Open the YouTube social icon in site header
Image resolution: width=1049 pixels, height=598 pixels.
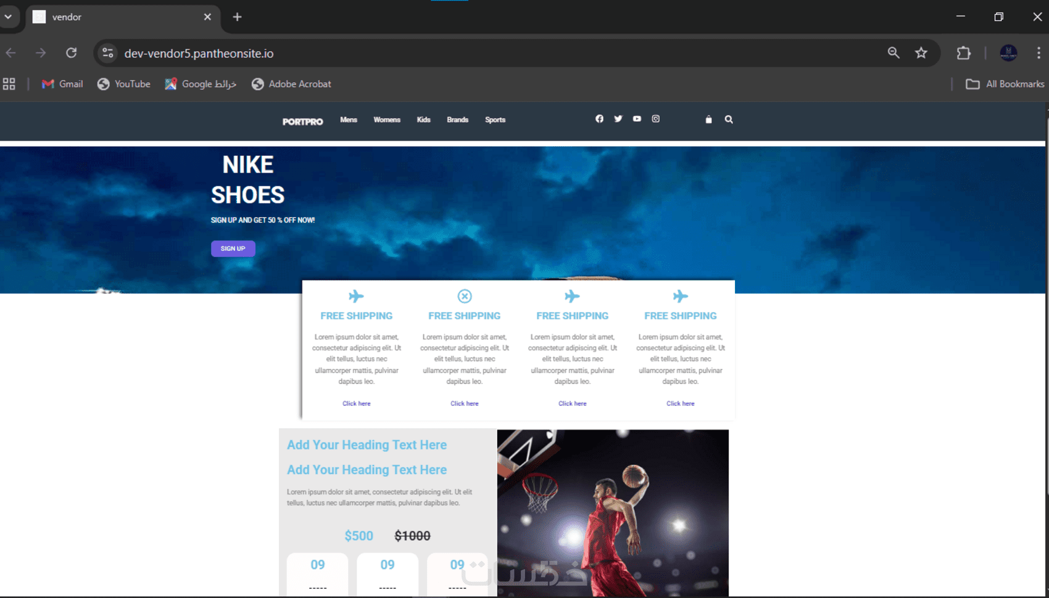(637, 119)
